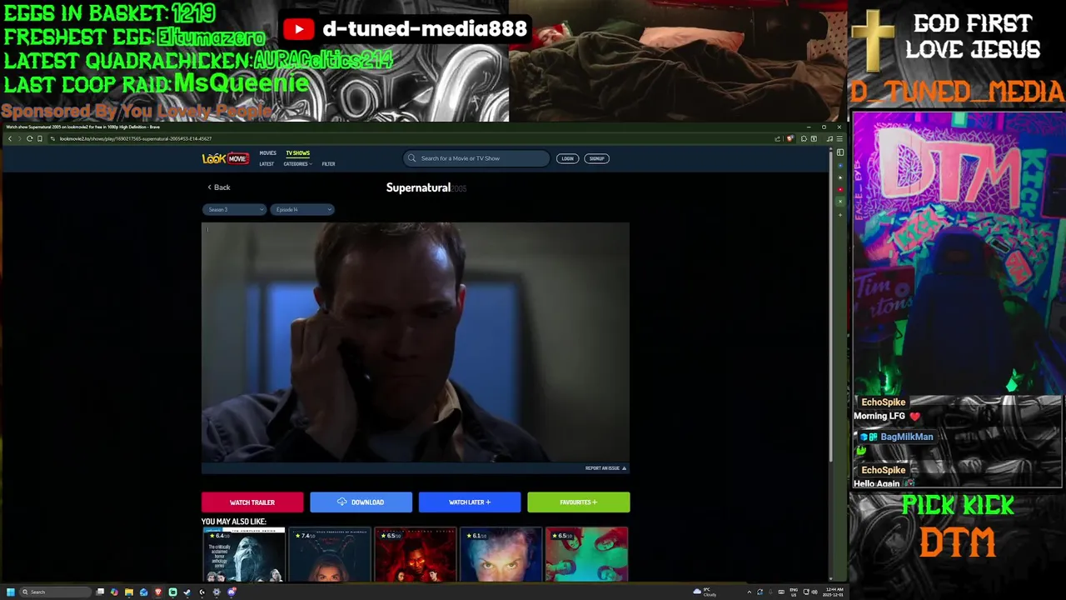Click the Login button
This screenshot has height=600, width=1066.
click(x=567, y=158)
